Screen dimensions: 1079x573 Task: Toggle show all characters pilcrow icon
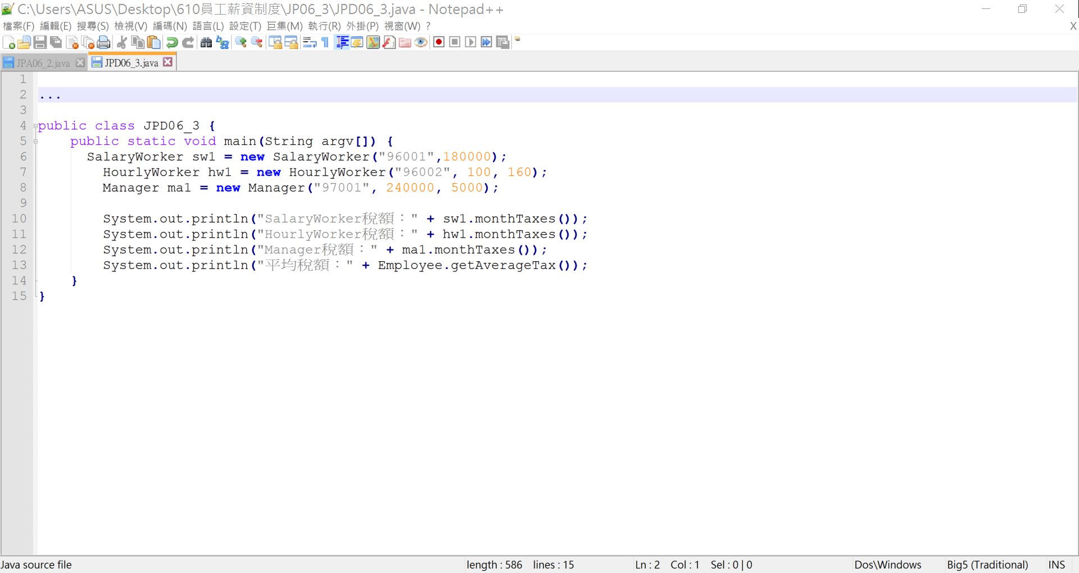[x=325, y=43]
